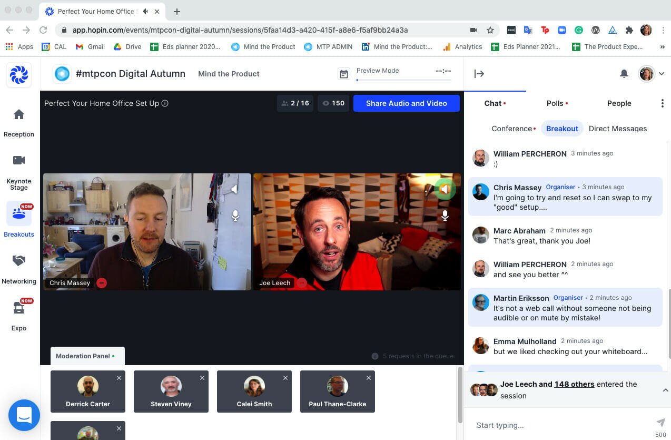This screenshot has width=671, height=440.
Task: Switch to the Polls tab
Action: [555, 104]
